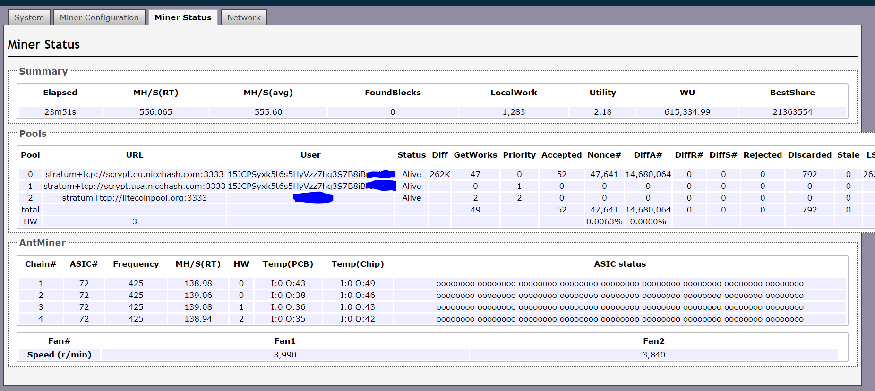This screenshot has width=875, height=391.
Task: Click the GetWorks column header in Pools
Action: pos(475,155)
